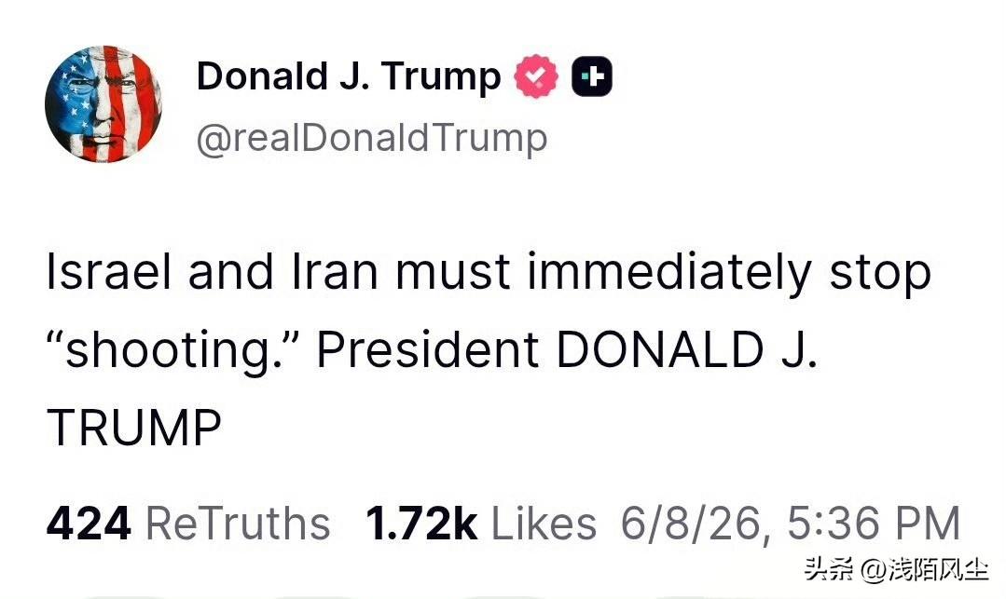This screenshot has width=1006, height=599.
Task: Open the @realDonaldTrump handle link
Action: point(372,139)
